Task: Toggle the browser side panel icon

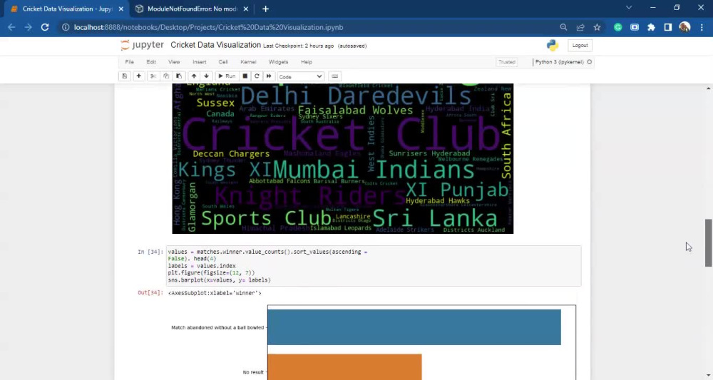Action: click(x=668, y=27)
